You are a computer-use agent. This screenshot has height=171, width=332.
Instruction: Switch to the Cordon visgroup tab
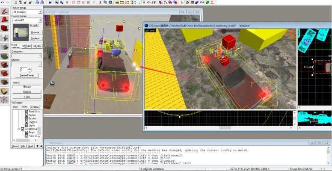coord(36,107)
